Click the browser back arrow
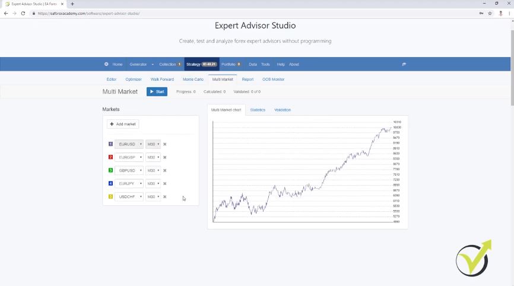The width and height of the screenshot is (514, 286). [x=6, y=14]
